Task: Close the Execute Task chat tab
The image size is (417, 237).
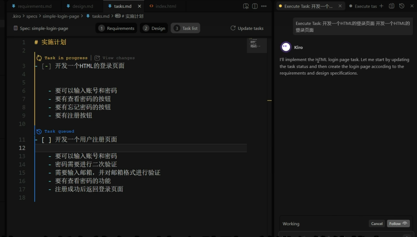Action: pos(340,6)
